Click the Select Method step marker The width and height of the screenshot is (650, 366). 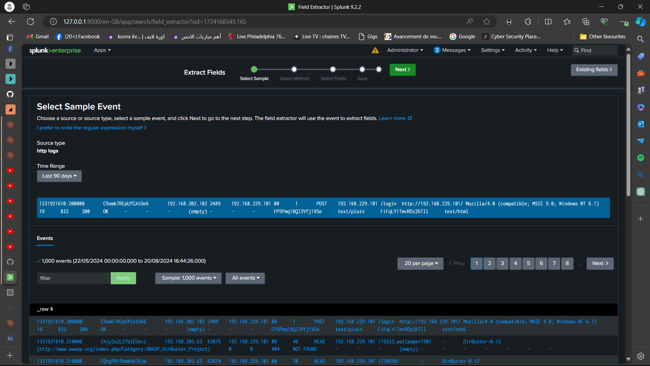tap(294, 69)
